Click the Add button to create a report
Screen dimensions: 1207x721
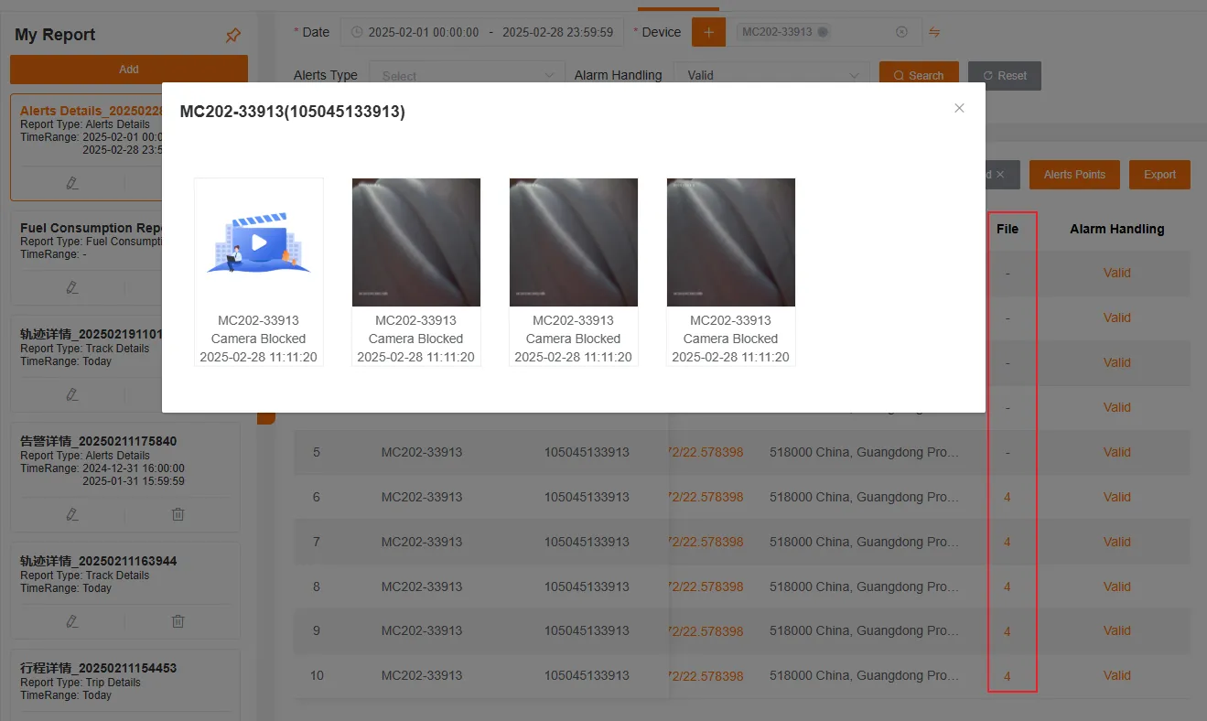(x=128, y=69)
